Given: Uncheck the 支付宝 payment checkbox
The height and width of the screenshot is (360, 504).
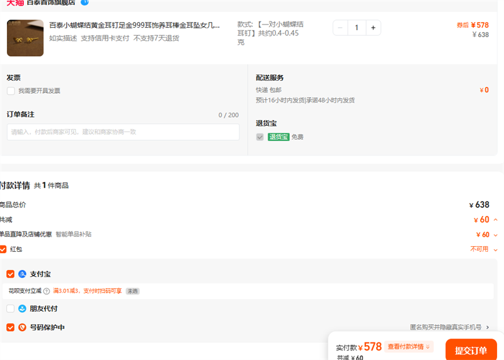Looking at the screenshot, I should point(11,274).
